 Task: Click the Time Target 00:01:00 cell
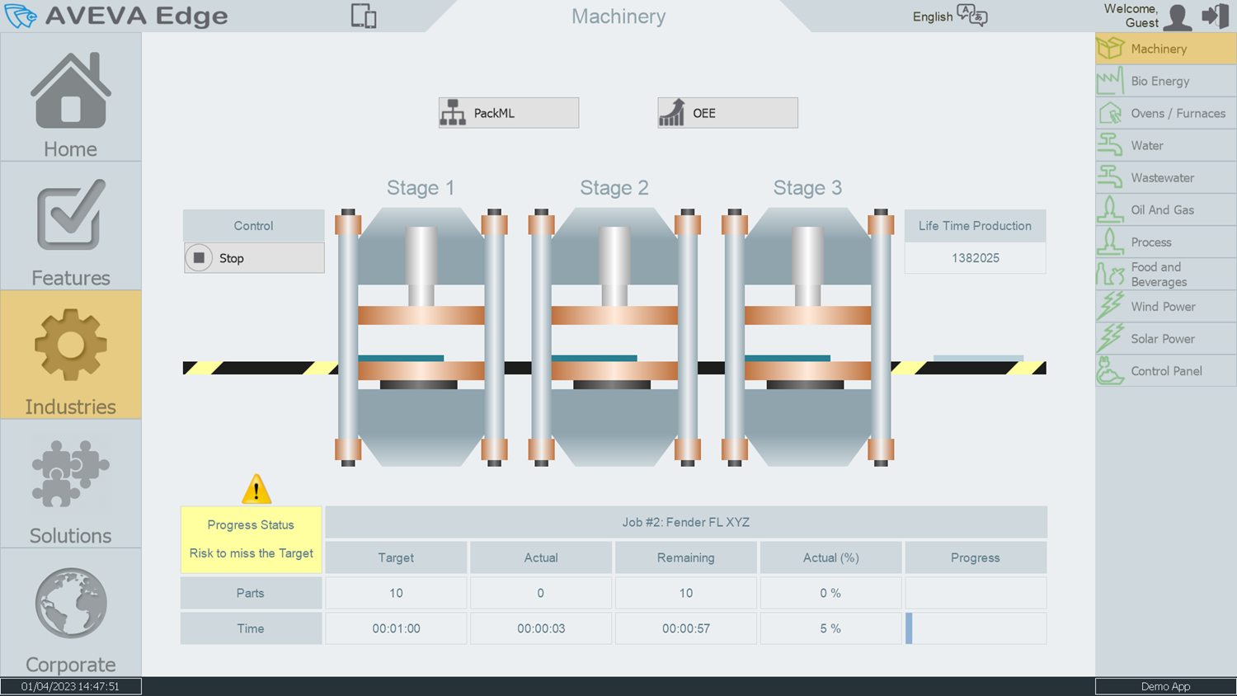(x=396, y=628)
